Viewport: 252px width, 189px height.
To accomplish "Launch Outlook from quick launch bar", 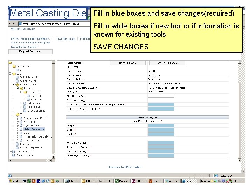I will [x=52, y=181].
